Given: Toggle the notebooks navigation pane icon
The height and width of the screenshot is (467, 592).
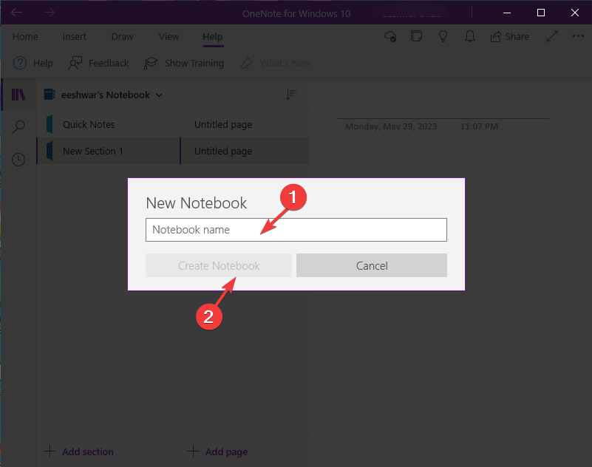Looking at the screenshot, I should pyautogui.click(x=18, y=95).
